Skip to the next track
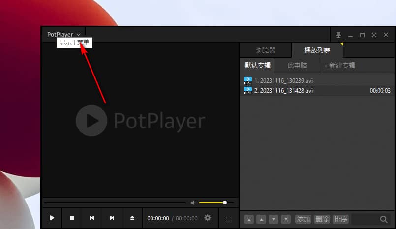Screen dimensions: 396x229 tap(112, 218)
